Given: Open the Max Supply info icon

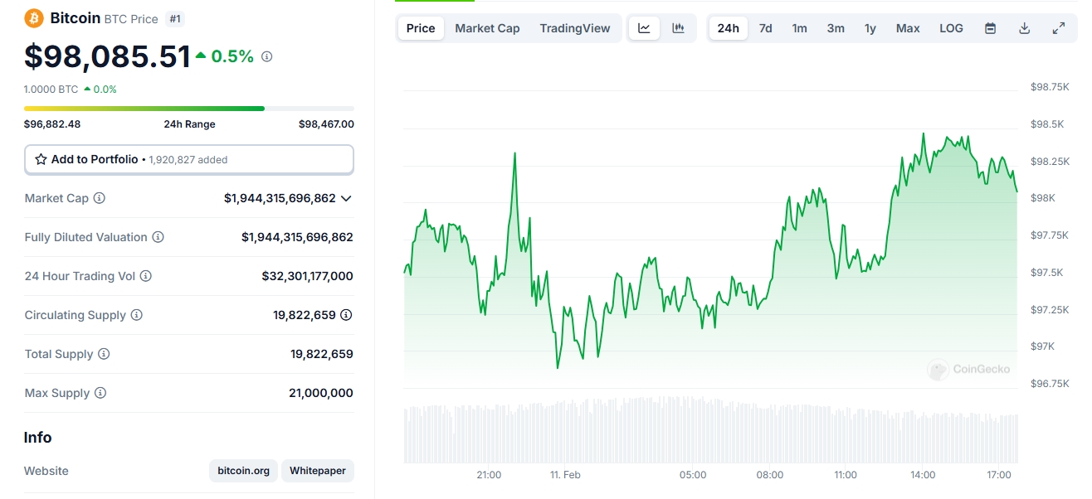Looking at the screenshot, I should pos(100,393).
